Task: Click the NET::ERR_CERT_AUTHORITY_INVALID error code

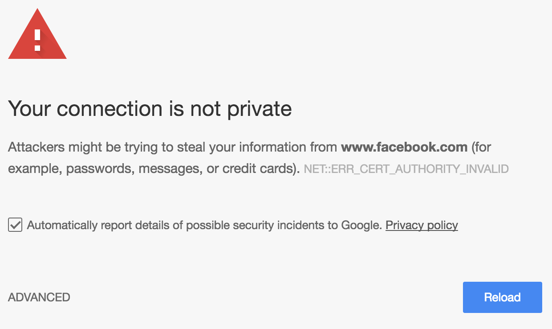Action: (x=406, y=169)
